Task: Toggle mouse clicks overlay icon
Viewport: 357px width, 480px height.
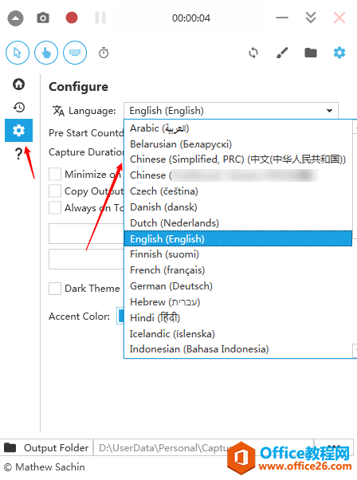Action: tap(46, 53)
